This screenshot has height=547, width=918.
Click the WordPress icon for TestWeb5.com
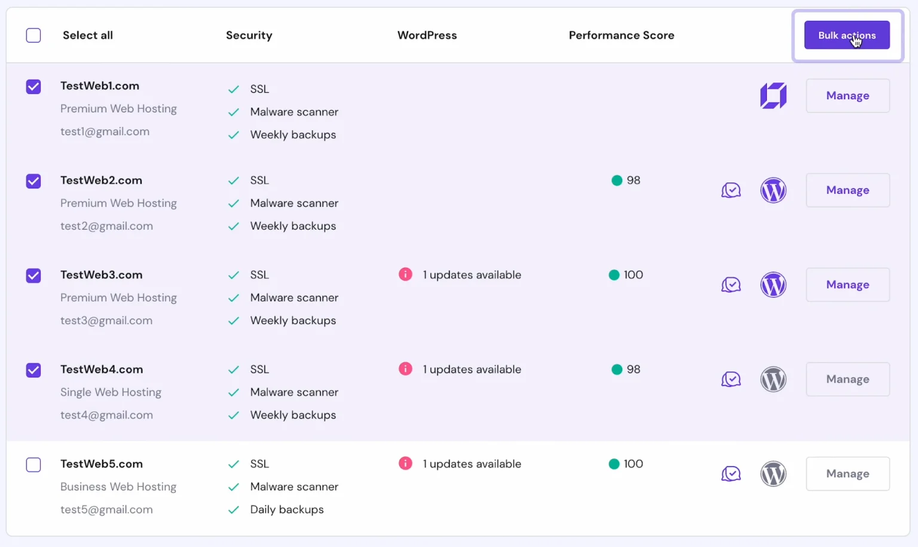773,474
